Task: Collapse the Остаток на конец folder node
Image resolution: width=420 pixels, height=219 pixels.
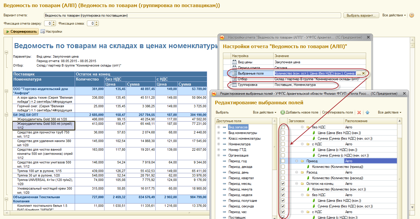Action: coord(297,184)
